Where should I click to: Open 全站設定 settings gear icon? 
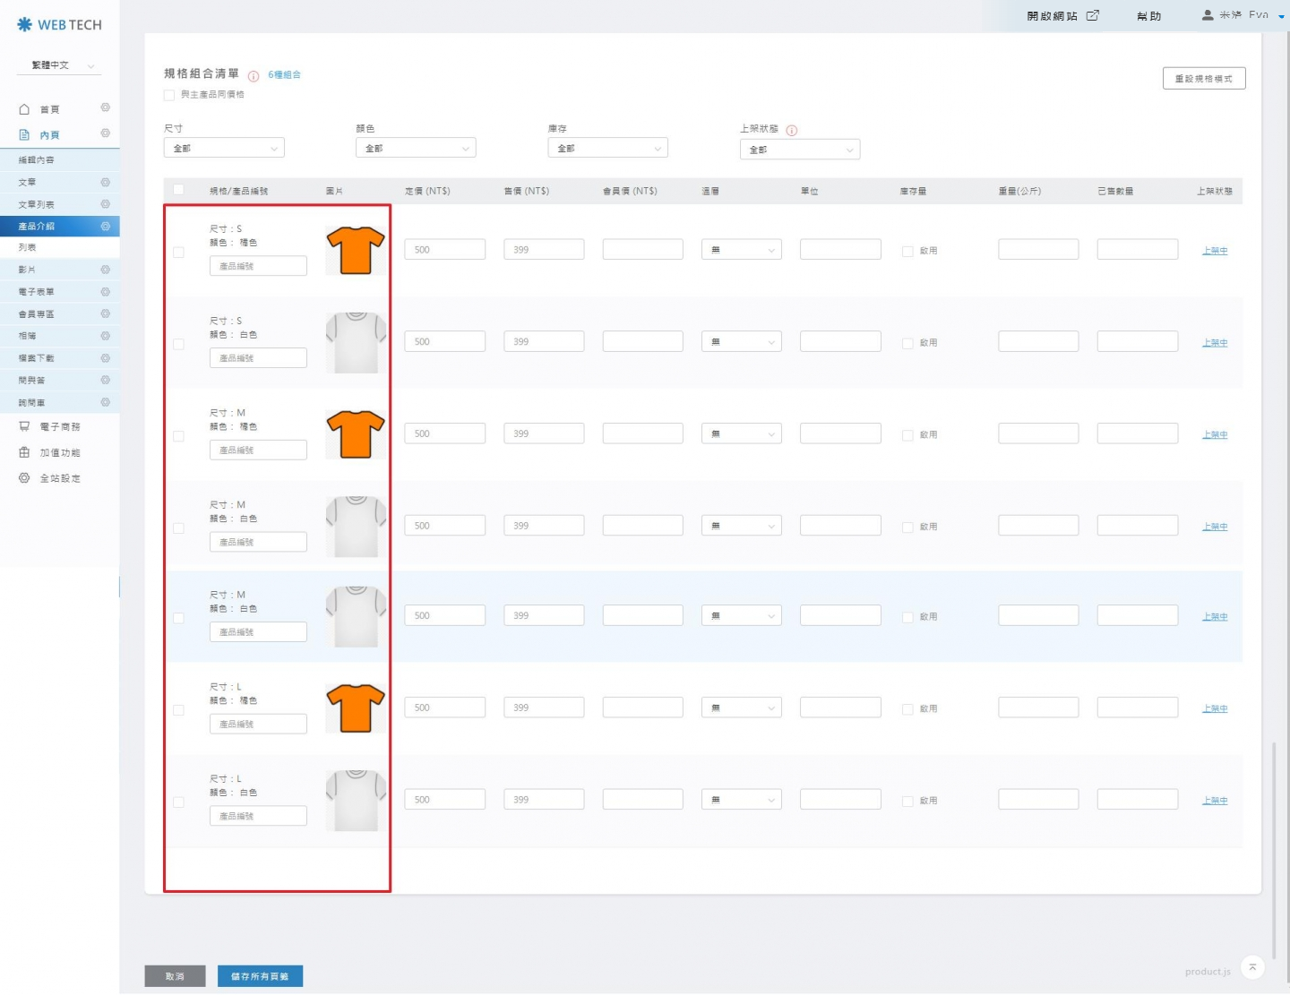24,478
